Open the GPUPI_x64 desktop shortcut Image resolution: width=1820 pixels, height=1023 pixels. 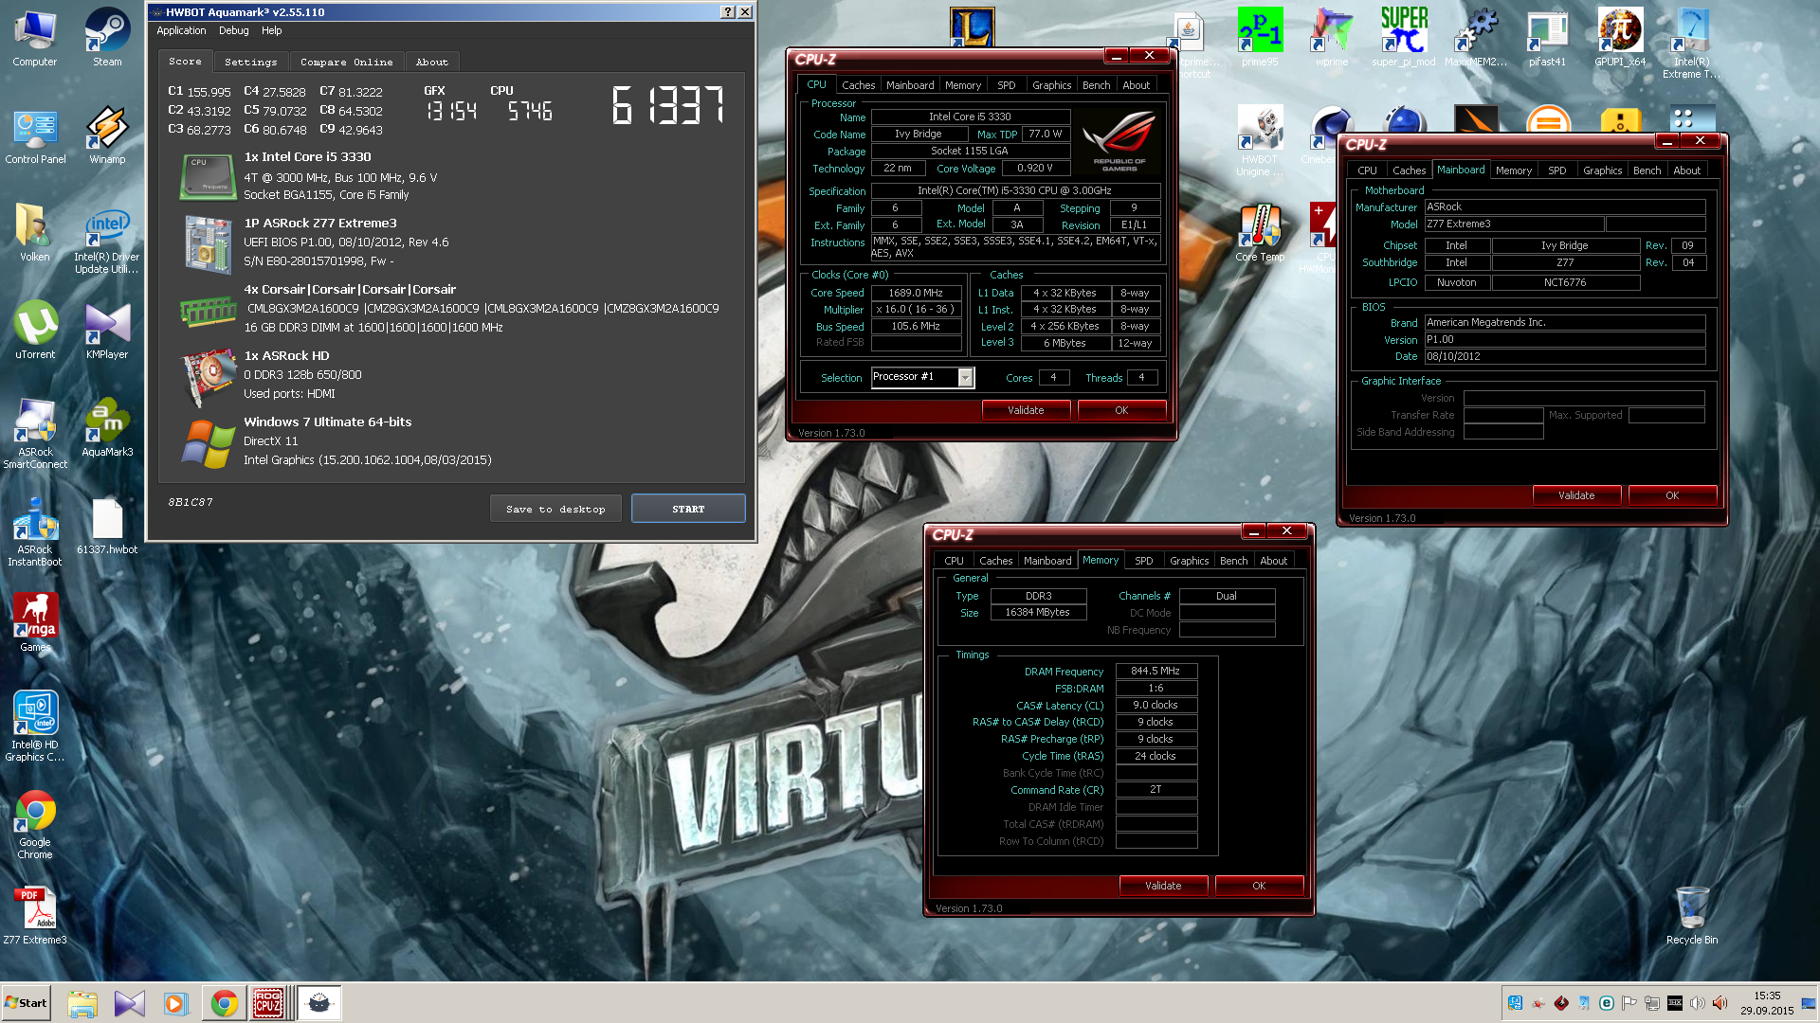(1620, 38)
